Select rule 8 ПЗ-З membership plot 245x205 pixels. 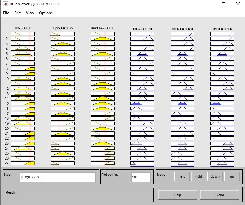(23, 69)
